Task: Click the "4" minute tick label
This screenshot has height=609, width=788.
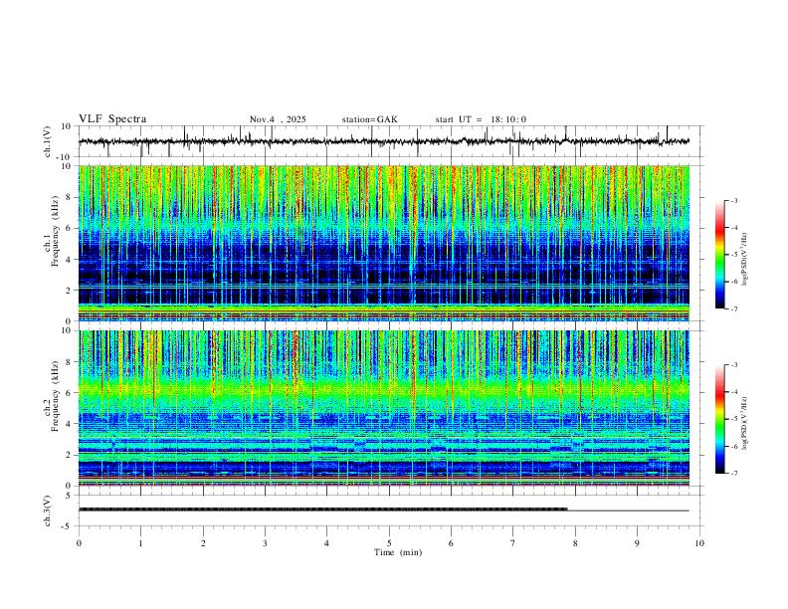Action: 326,543
